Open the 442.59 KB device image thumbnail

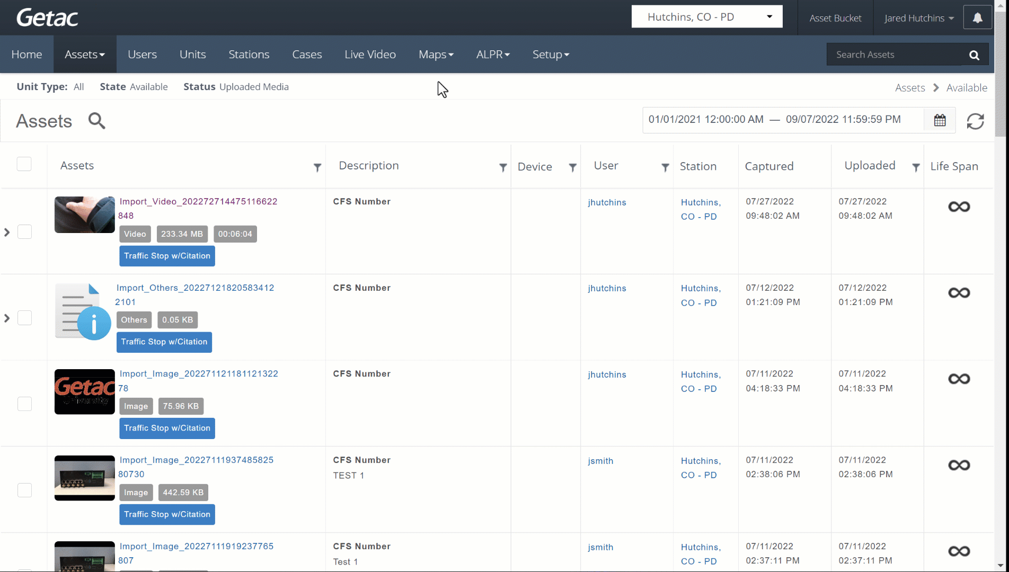point(84,478)
